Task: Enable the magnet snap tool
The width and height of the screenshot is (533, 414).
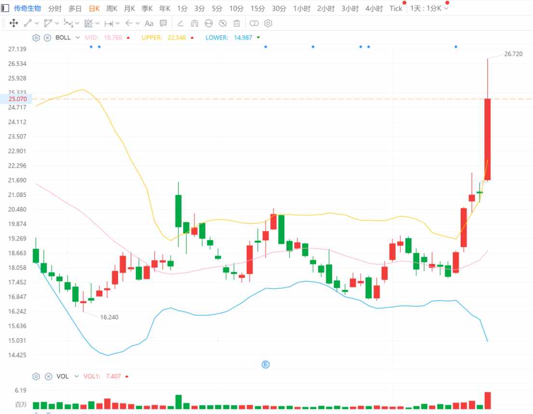Action: 194,23
